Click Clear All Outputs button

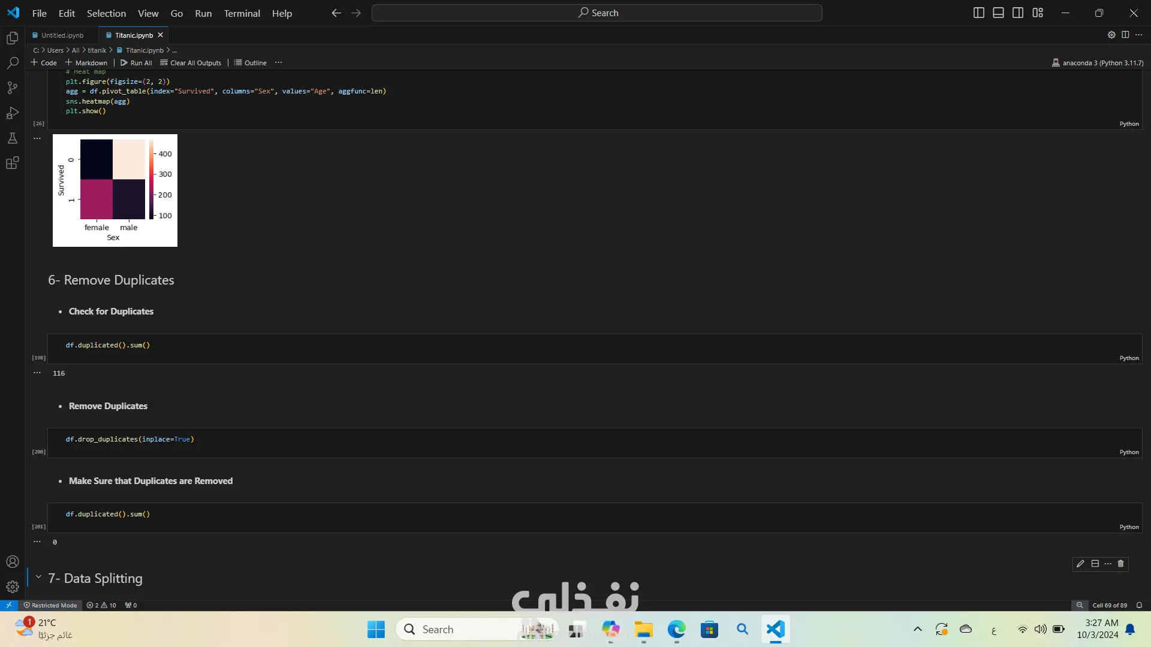pos(191,63)
